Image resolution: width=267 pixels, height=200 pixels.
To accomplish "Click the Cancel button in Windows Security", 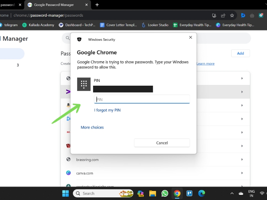I will coord(162,143).
